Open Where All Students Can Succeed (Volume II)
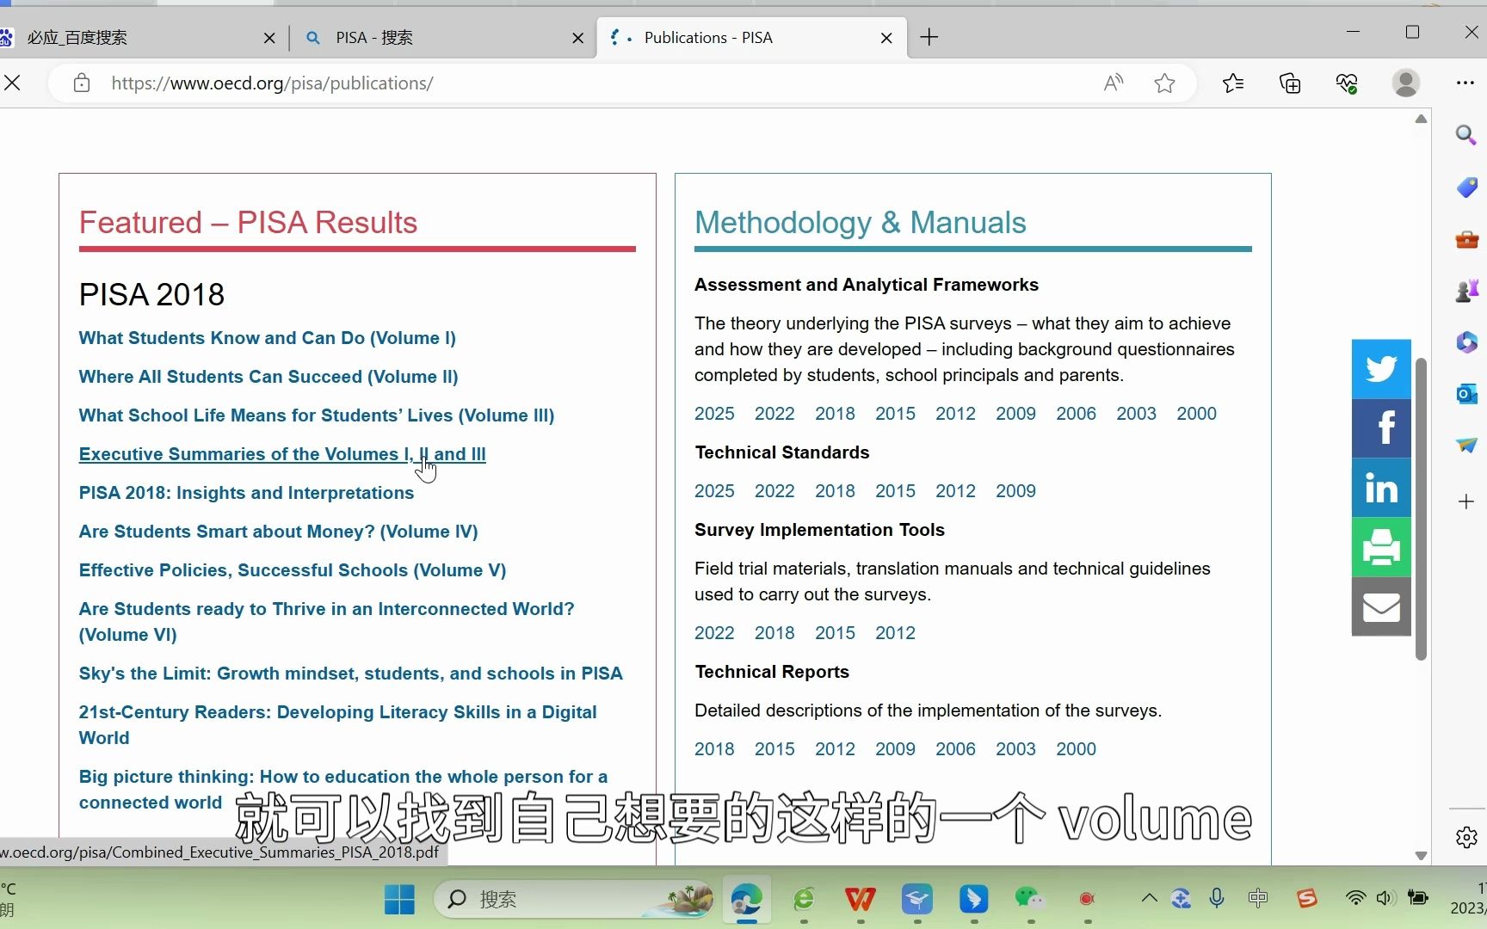1487x929 pixels. pyautogui.click(x=268, y=377)
